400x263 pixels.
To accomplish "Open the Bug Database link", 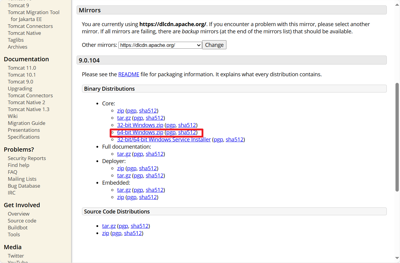I will (24, 186).
